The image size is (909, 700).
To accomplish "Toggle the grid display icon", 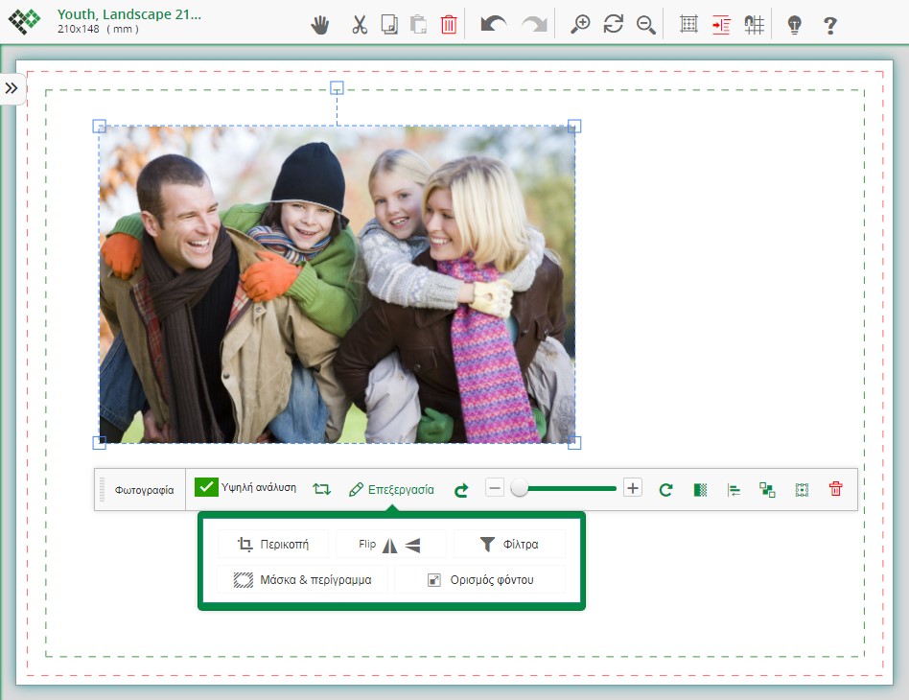I will pyautogui.click(x=688, y=25).
